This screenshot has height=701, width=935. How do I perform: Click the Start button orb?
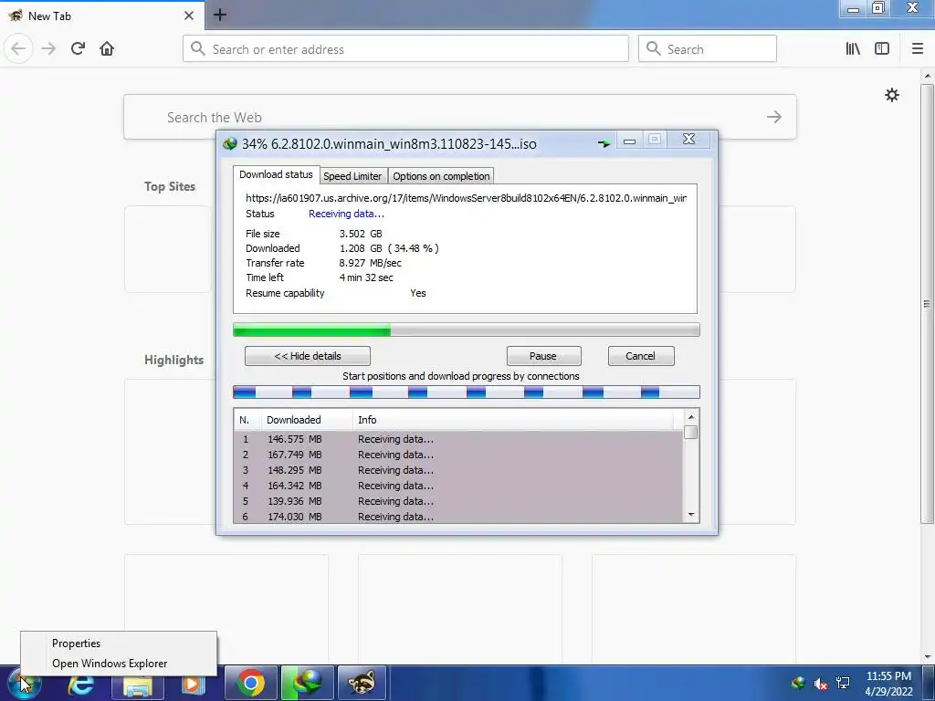tap(24, 683)
